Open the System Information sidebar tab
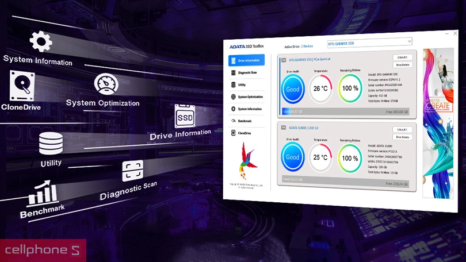Viewport: 466px width, 262px height. 246,109
